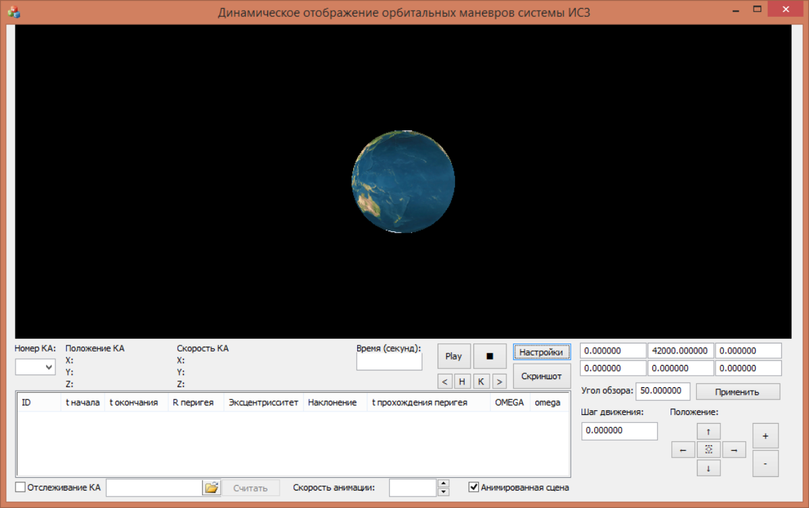Viewport: 809px width, 508px height.
Task: Click the right arrow position button
Action: [x=733, y=449]
